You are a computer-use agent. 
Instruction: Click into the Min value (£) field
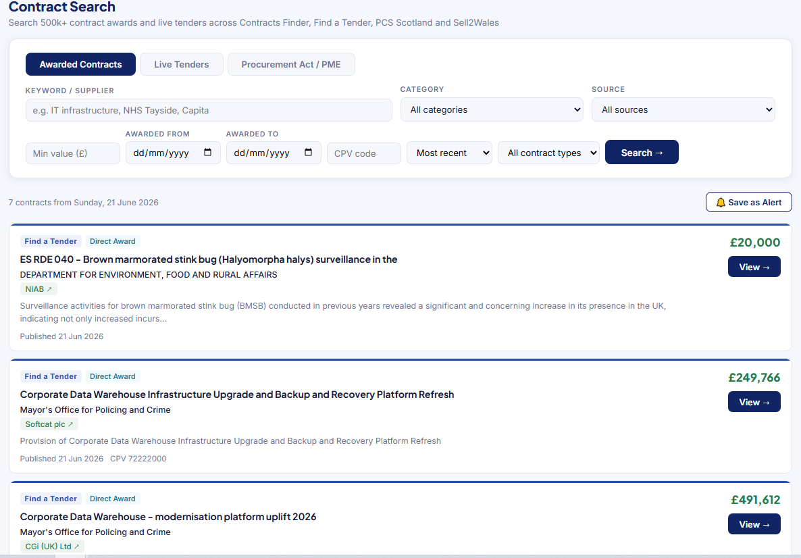[x=72, y=153]
